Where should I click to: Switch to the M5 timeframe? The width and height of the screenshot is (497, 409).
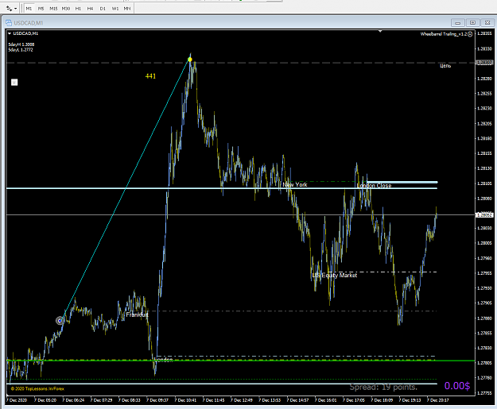tap(41, 9)
